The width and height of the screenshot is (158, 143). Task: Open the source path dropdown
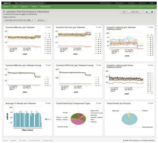click(19, 20)
